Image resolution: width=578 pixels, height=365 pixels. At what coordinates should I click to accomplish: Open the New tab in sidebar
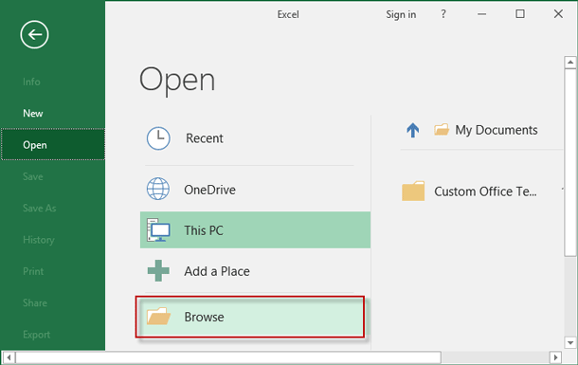[x=33, y=113]
